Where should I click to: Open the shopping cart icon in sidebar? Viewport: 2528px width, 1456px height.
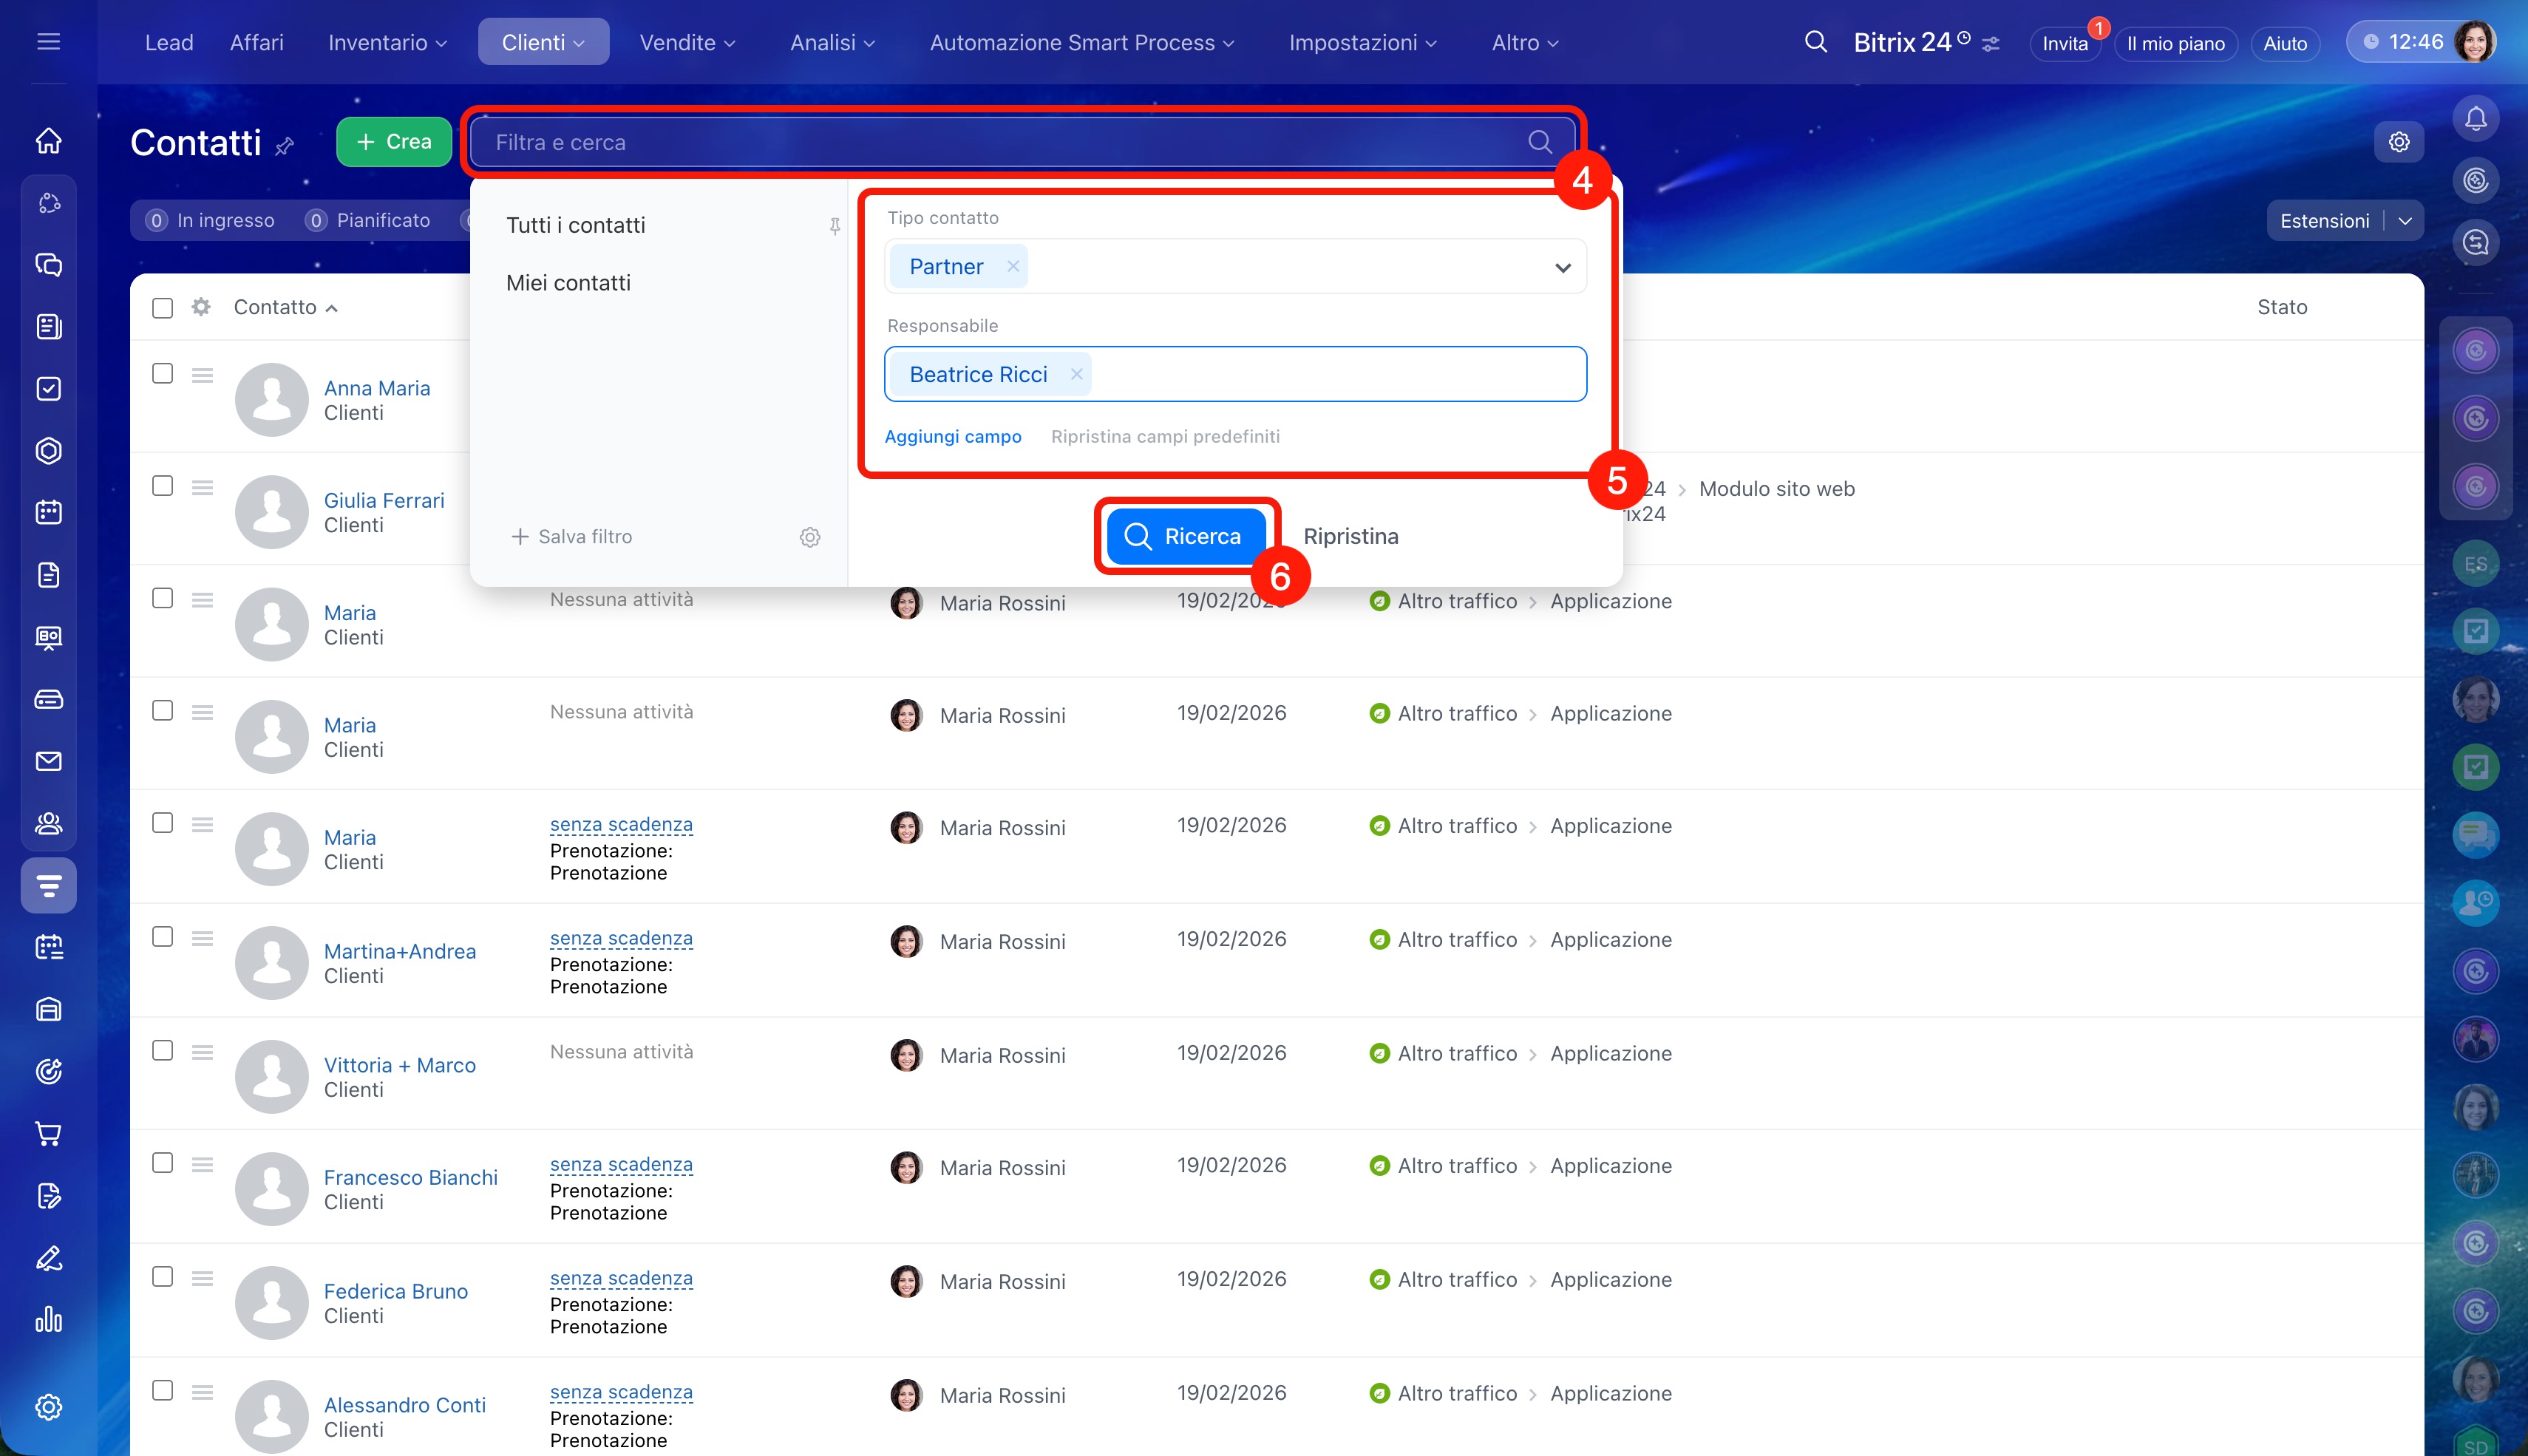click(48, 1133)
